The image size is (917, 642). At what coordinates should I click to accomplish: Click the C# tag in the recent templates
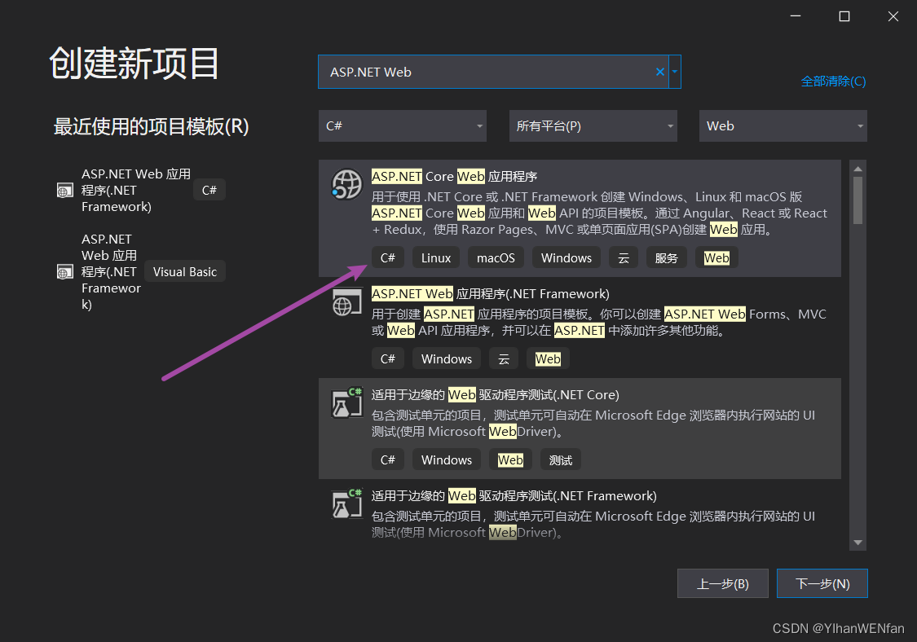tap(209, 190)
